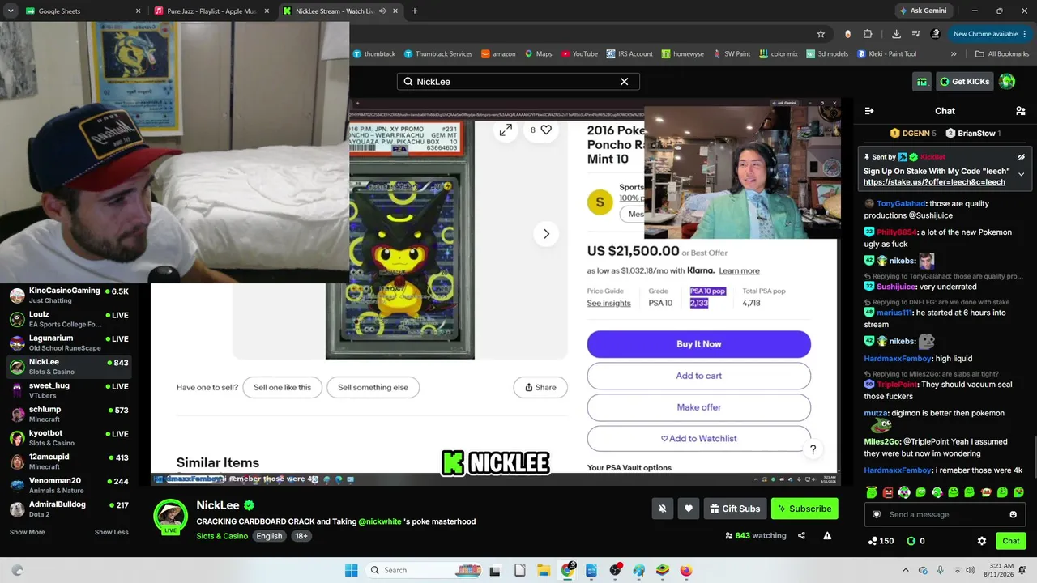Open Loulz channel in sidebar
The image size is (1037, 583).
[69, 319]
